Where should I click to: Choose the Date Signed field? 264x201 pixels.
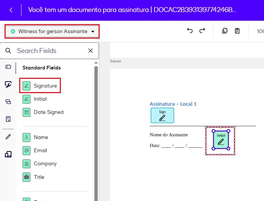(48, 112)
